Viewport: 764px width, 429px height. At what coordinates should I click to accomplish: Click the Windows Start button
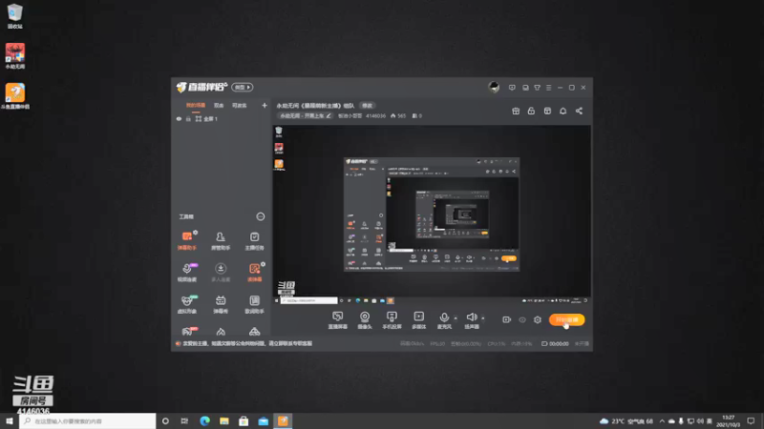click(10, 420)
